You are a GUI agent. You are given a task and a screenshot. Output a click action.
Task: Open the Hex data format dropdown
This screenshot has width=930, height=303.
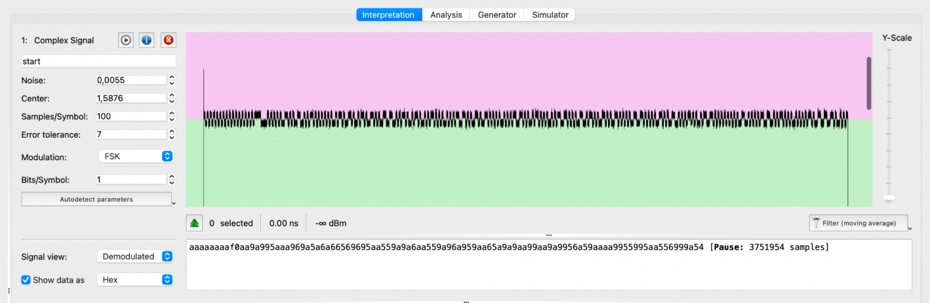(135, 280)
